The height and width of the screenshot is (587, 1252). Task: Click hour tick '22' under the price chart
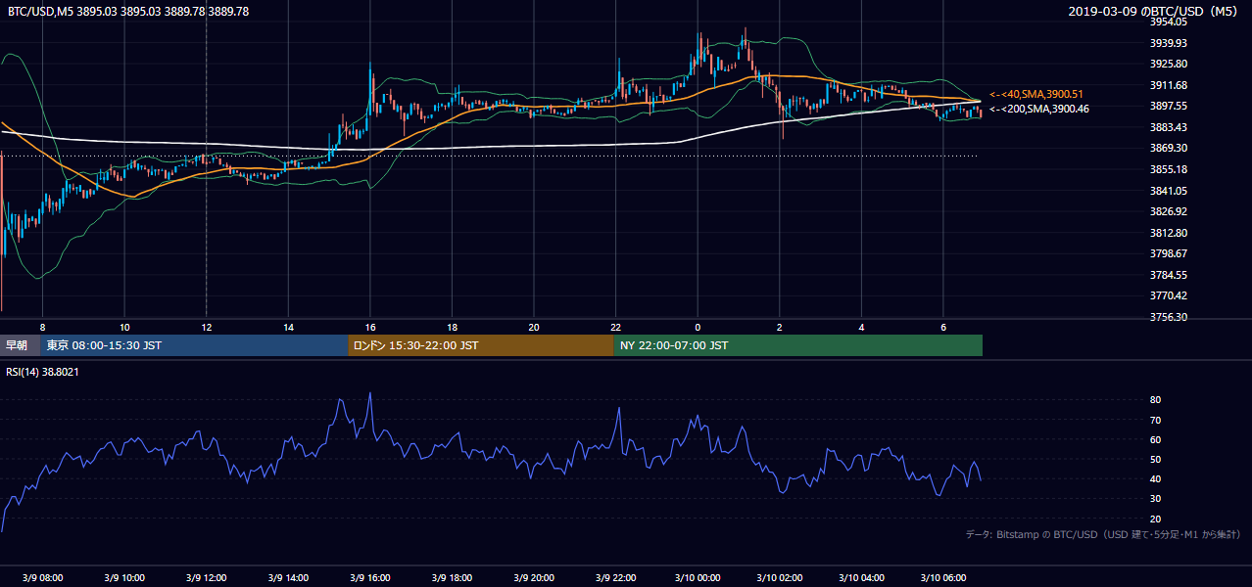click(615, 327)
